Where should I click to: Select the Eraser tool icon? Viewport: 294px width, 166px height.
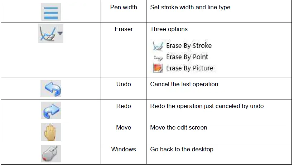[x=48, y=34]
